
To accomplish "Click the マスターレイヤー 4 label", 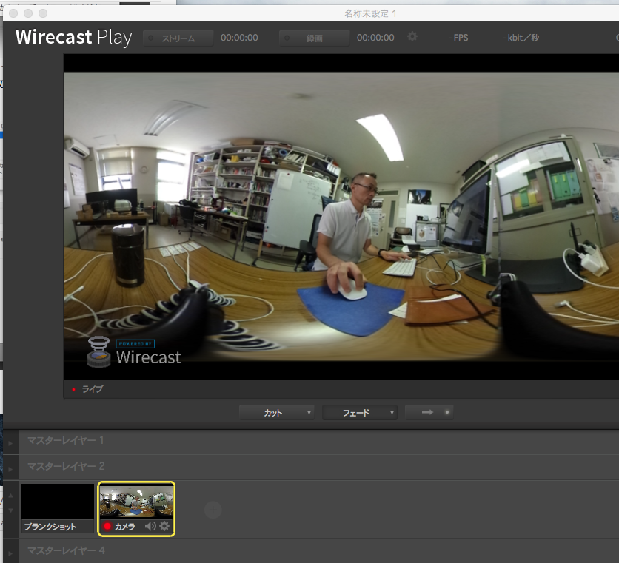I will pos(66,550).
